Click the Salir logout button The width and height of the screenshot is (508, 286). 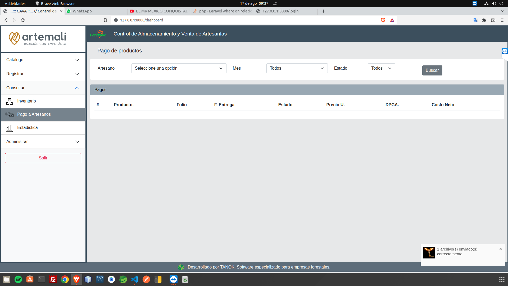click(x=43, y=158)
